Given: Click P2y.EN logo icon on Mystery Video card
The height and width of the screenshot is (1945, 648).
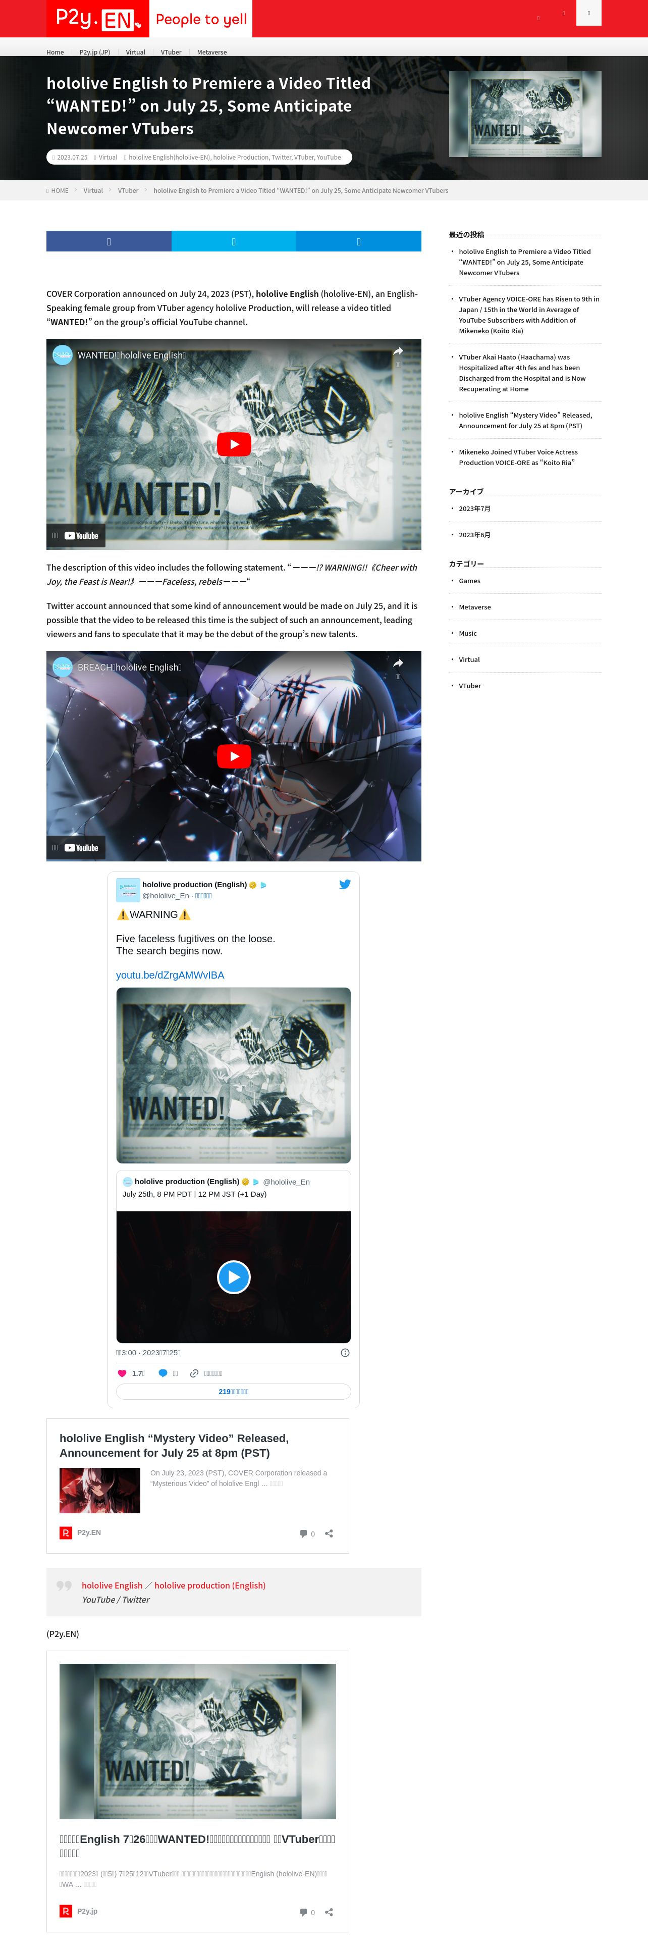Looking at the screenshot, I should [x=66, y=1533].
